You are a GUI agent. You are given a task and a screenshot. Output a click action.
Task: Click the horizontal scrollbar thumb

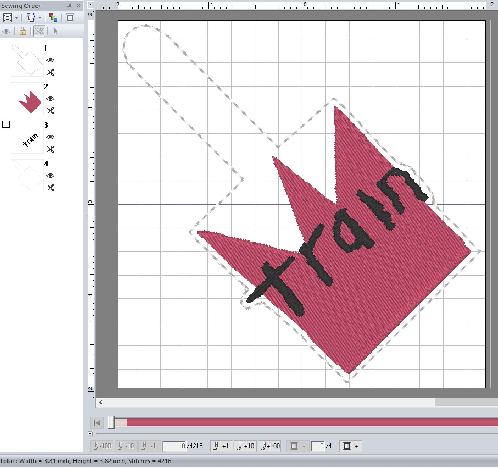pos(466,402)
